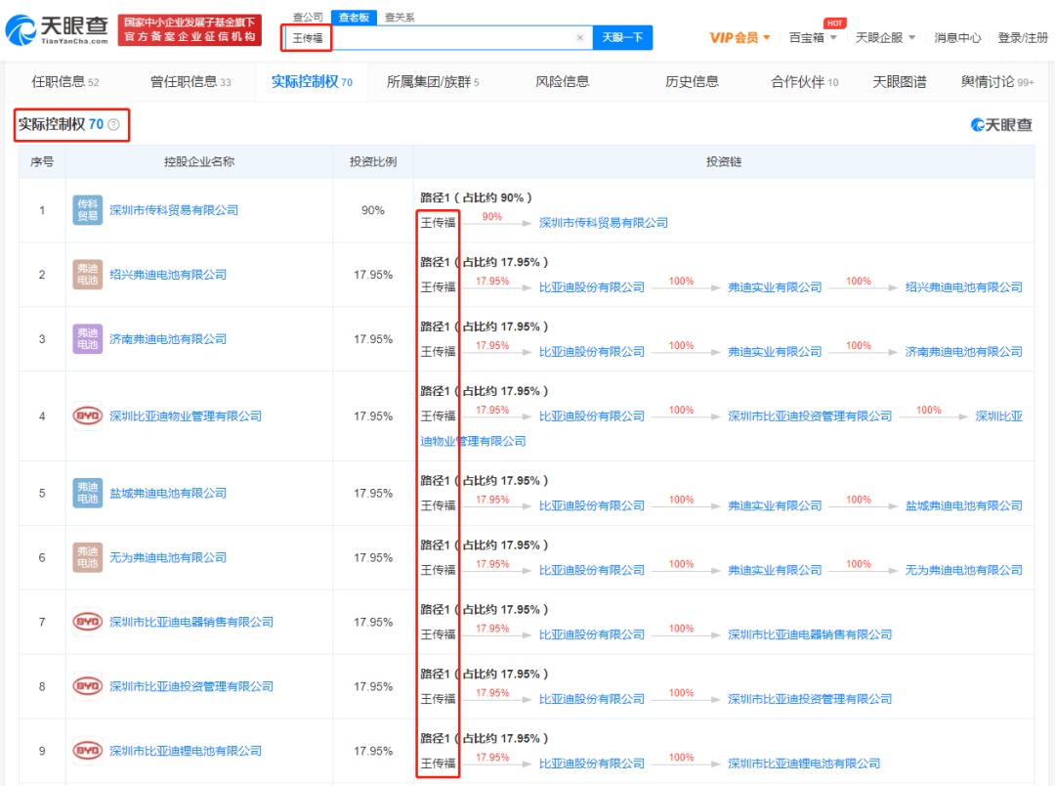Open 深圳比亚迪物业管理有限公司 in company name column
Image resolution: width=1055 pixels, height=786 pixels.
click(x=185, y=416)
